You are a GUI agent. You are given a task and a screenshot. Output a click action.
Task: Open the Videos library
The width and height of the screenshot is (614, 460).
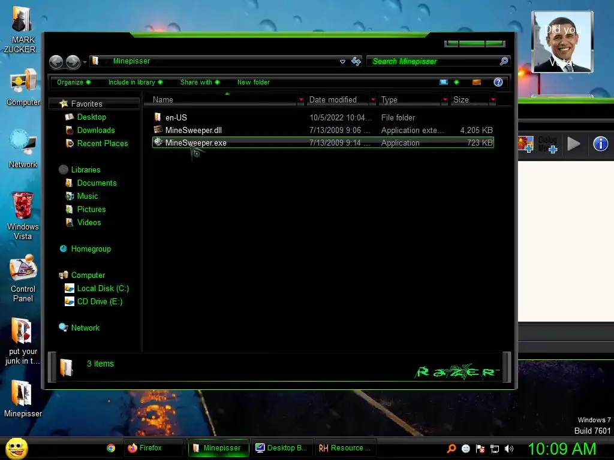pyautogui.click(x=89, y=223)
